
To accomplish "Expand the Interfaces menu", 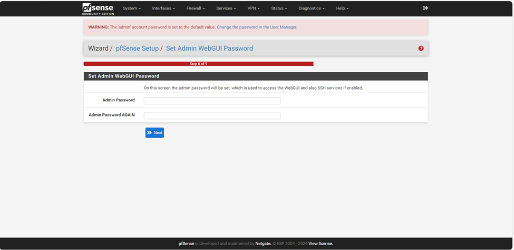I will [x=163, y=8].
